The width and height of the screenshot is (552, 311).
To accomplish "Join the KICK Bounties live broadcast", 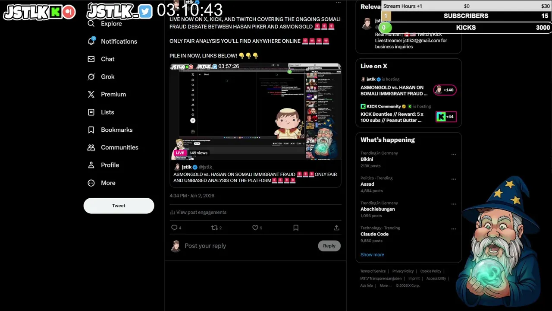I will pyautogui.click(x=392, y=117).
